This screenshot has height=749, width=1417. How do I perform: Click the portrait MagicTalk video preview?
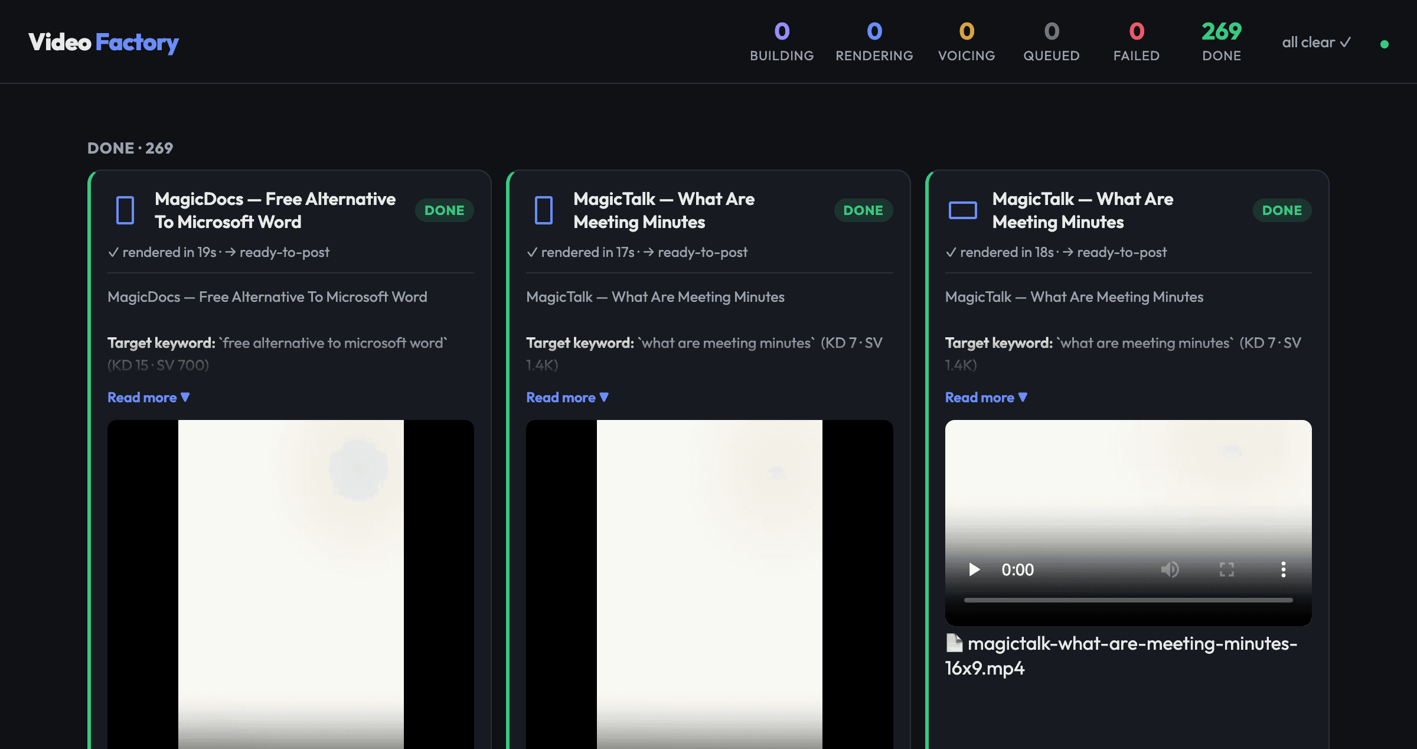pyautogui.click(x=709, y=584)
